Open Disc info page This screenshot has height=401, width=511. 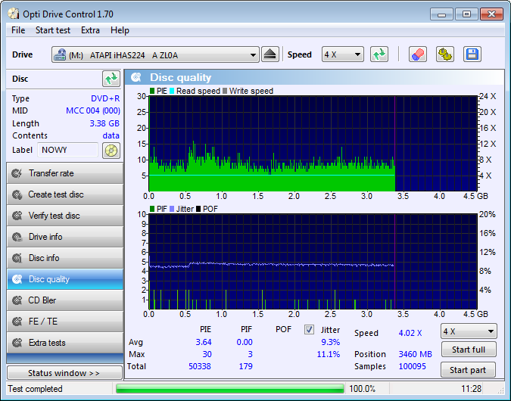click(65, 258)
